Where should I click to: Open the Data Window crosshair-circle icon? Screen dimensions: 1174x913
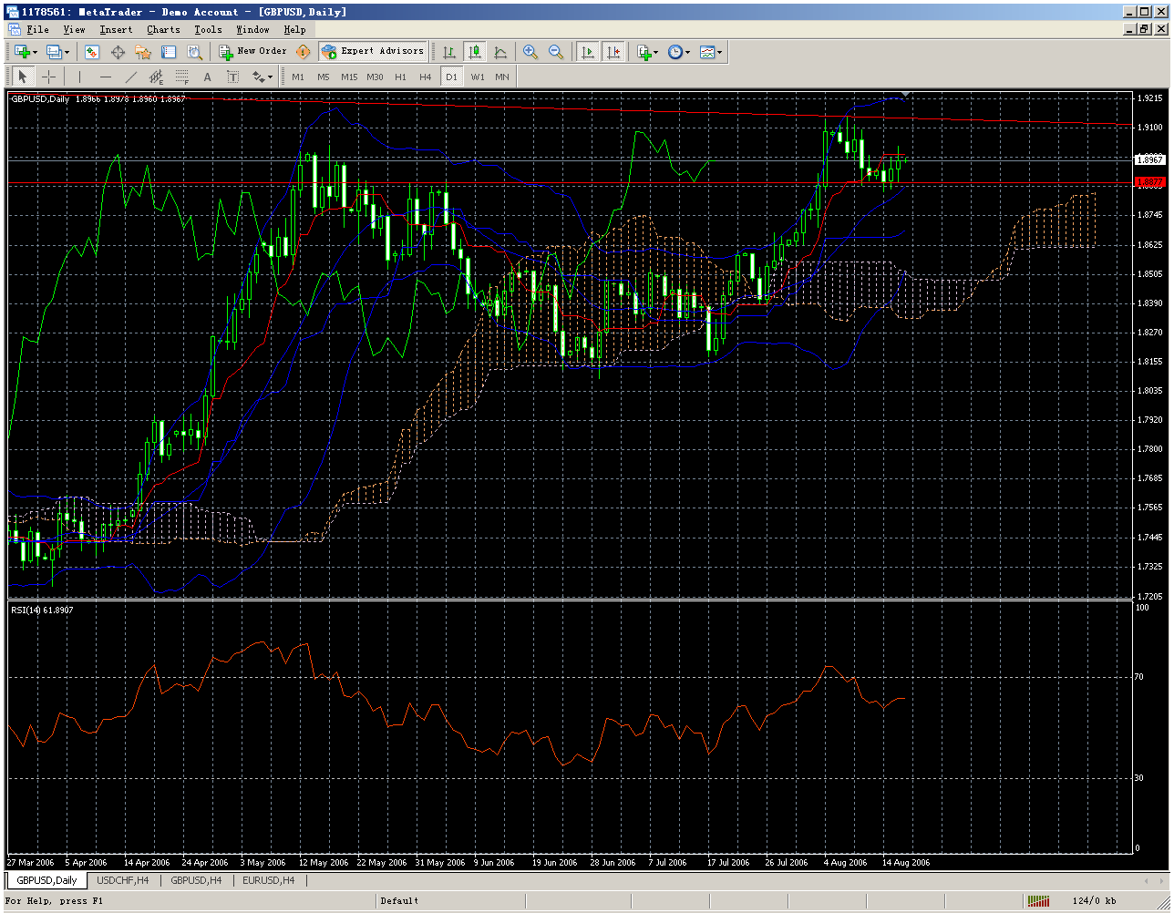(118, 52)
